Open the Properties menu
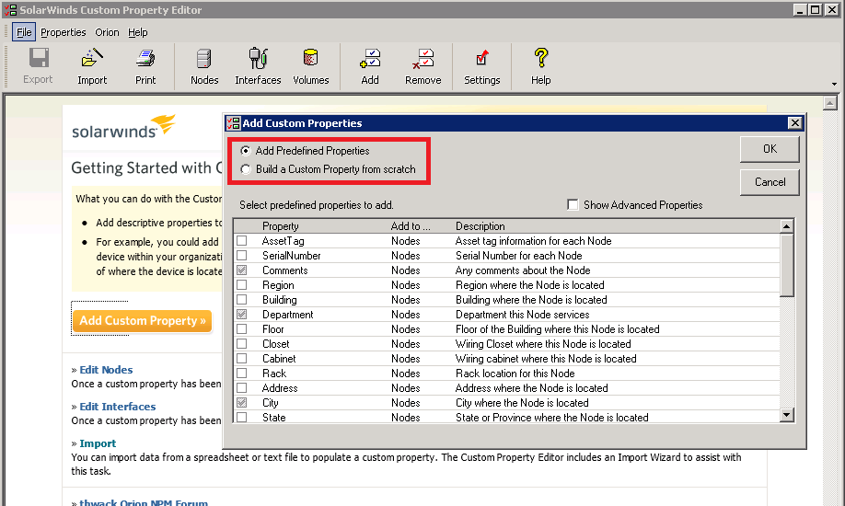 pyautogui.click(x=63, y=32)
